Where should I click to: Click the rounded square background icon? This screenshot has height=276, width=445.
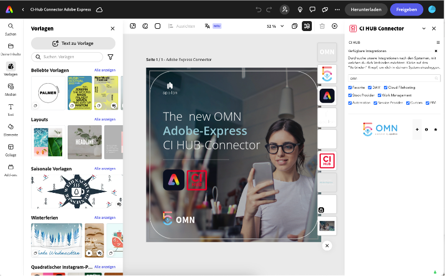pos(158,26)
